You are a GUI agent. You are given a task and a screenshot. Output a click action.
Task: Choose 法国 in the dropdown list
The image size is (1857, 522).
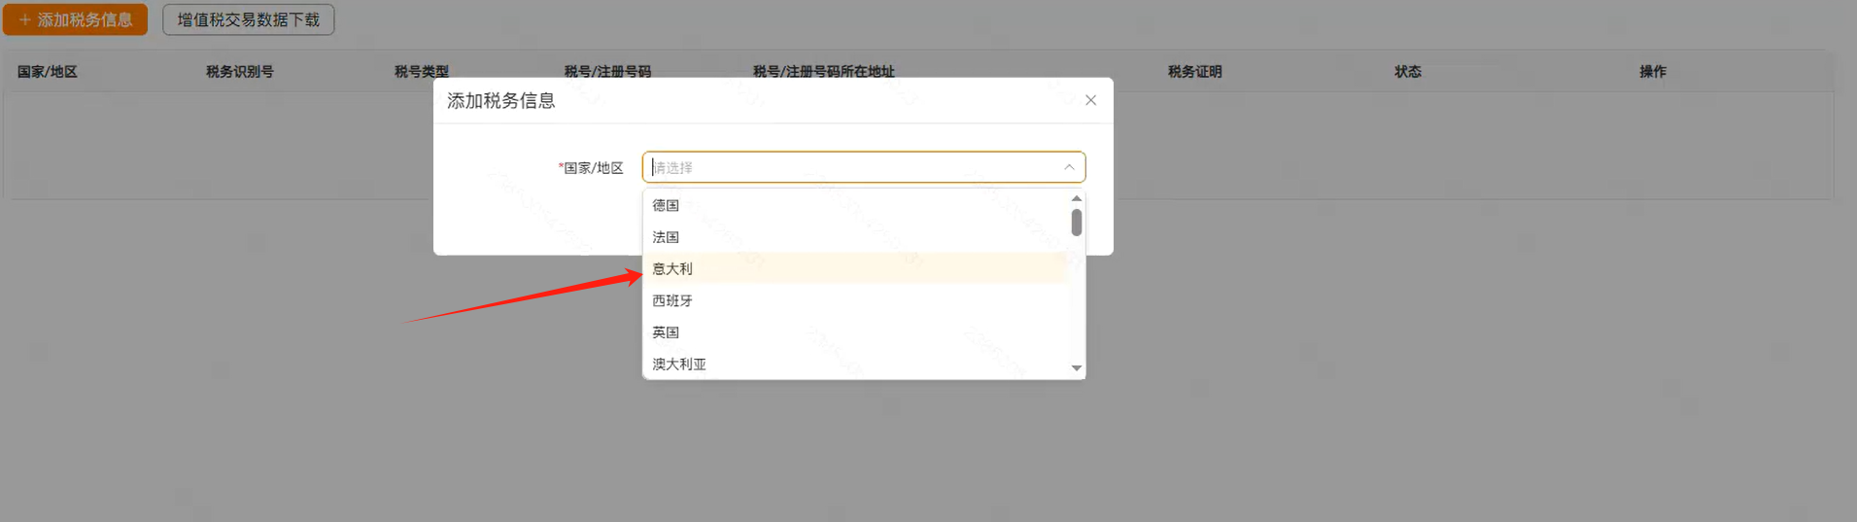666,237
